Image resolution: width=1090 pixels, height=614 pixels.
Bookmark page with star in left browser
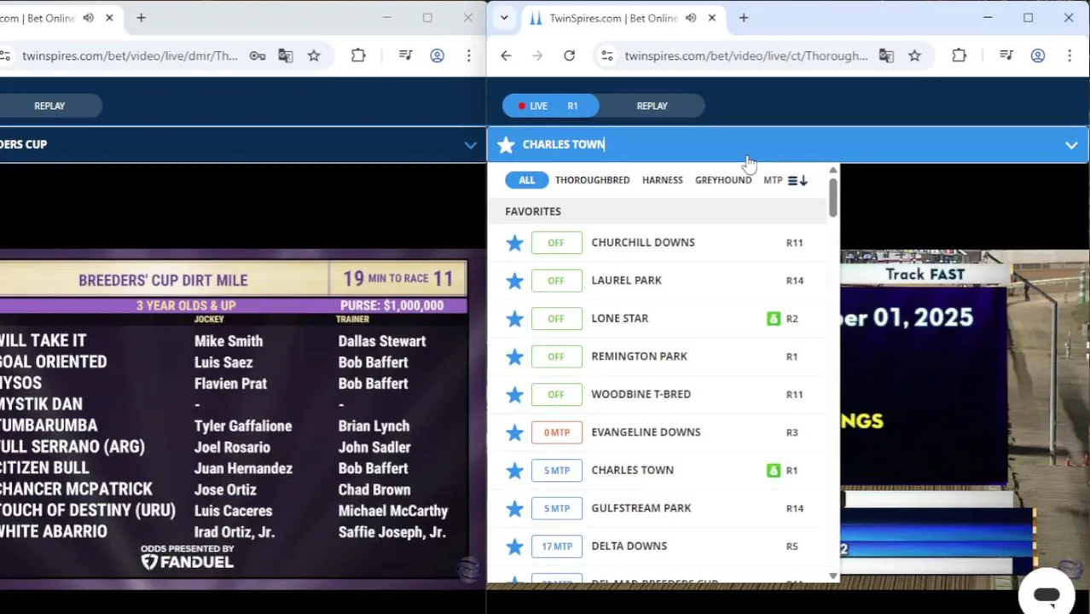point(314,56)
